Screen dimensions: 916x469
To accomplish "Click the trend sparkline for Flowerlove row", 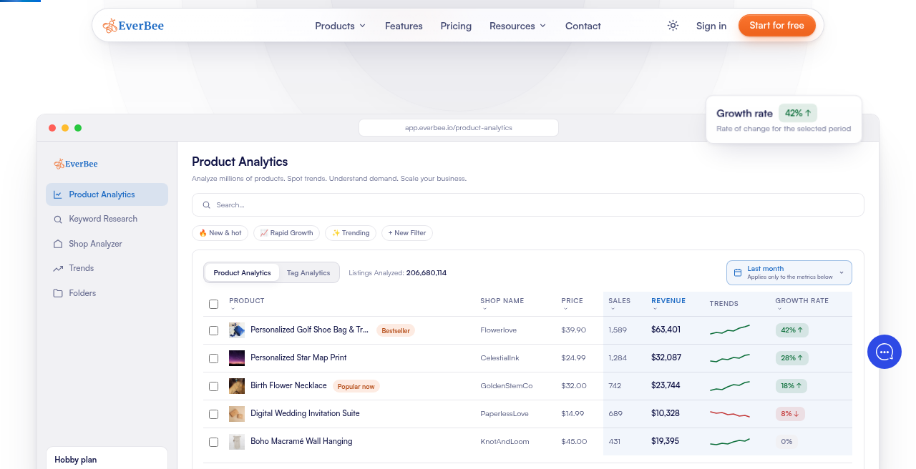I will 730,330.
